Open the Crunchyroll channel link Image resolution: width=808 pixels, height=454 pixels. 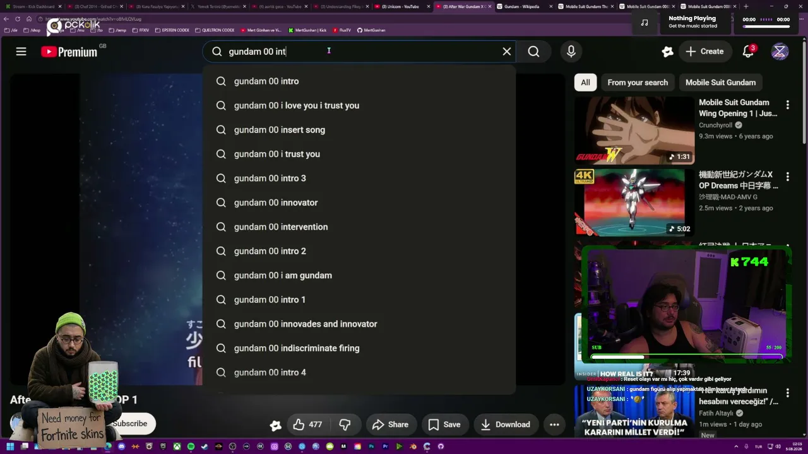[x=715, y=125]
